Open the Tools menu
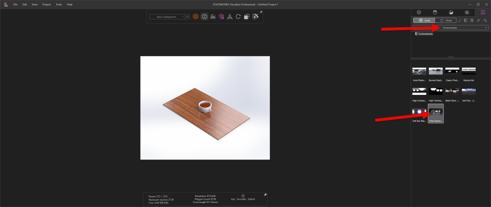This screenshot has width=491, height=207. coord(59,4)
